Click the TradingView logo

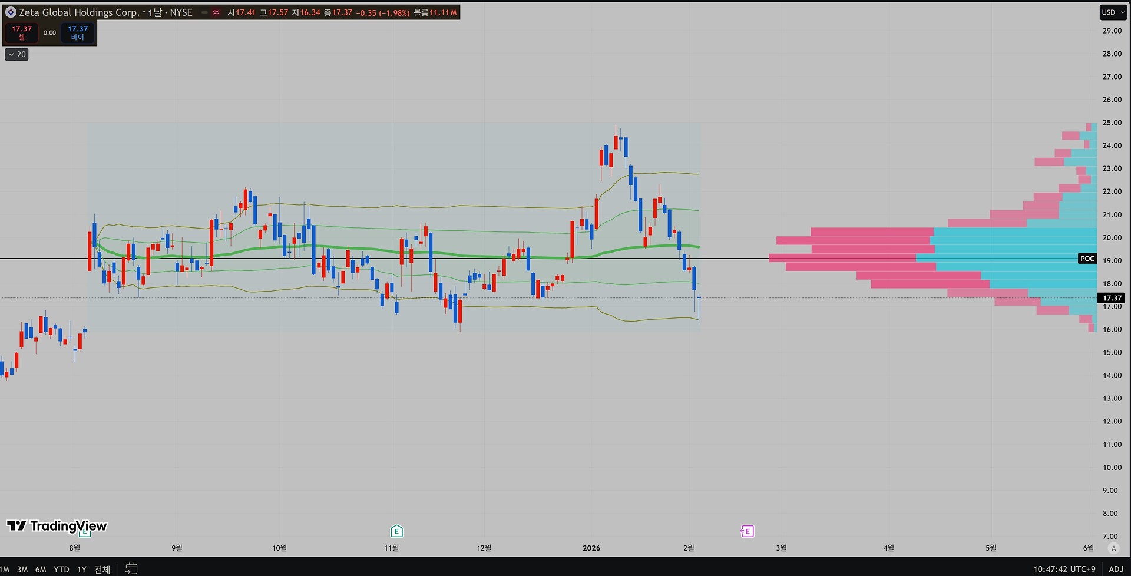pyautogui.click(x=57, y=526)
